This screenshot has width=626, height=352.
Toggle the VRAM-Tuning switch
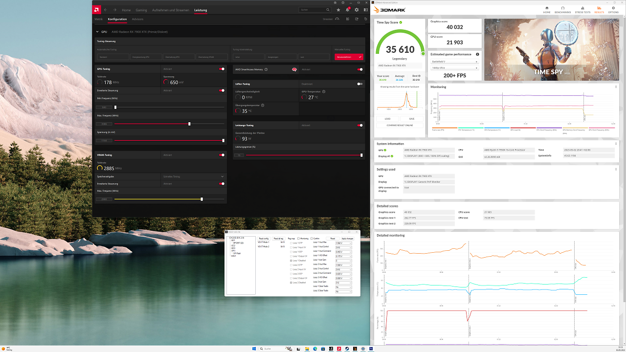point(222,155)
